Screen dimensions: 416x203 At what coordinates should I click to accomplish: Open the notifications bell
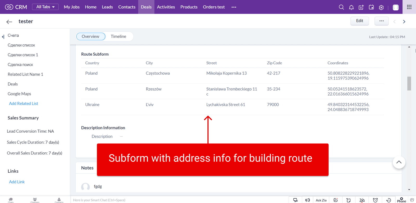351,7
